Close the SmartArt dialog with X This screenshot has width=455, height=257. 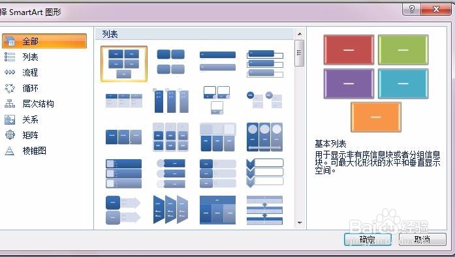(436, 9)
